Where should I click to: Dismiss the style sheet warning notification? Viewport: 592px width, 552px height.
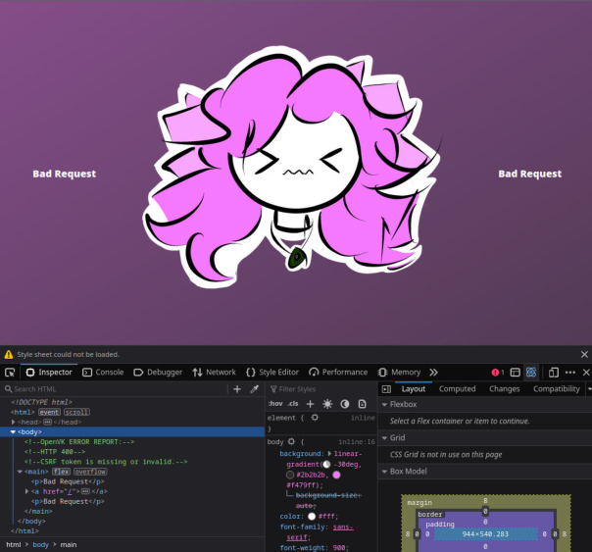(x=584, y=355)
